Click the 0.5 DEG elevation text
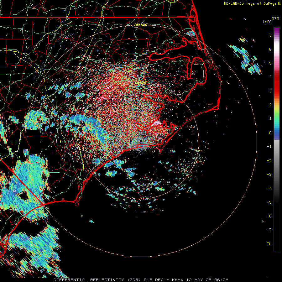This screenshot has height=282, width=282. tap(154, 280)
